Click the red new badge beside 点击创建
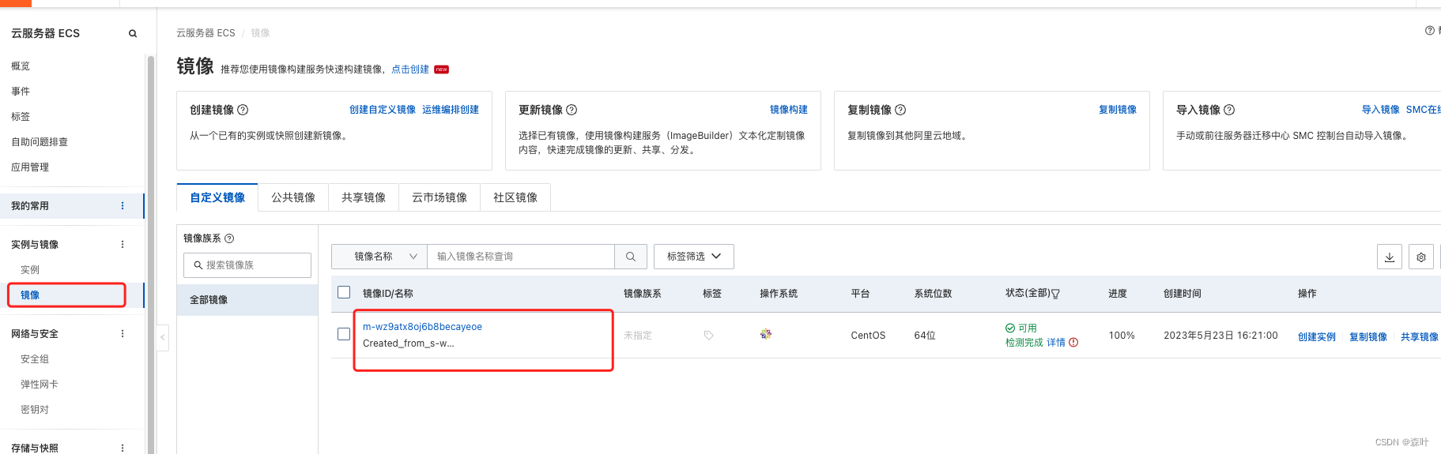1441x454 pixels. [442, 69]
